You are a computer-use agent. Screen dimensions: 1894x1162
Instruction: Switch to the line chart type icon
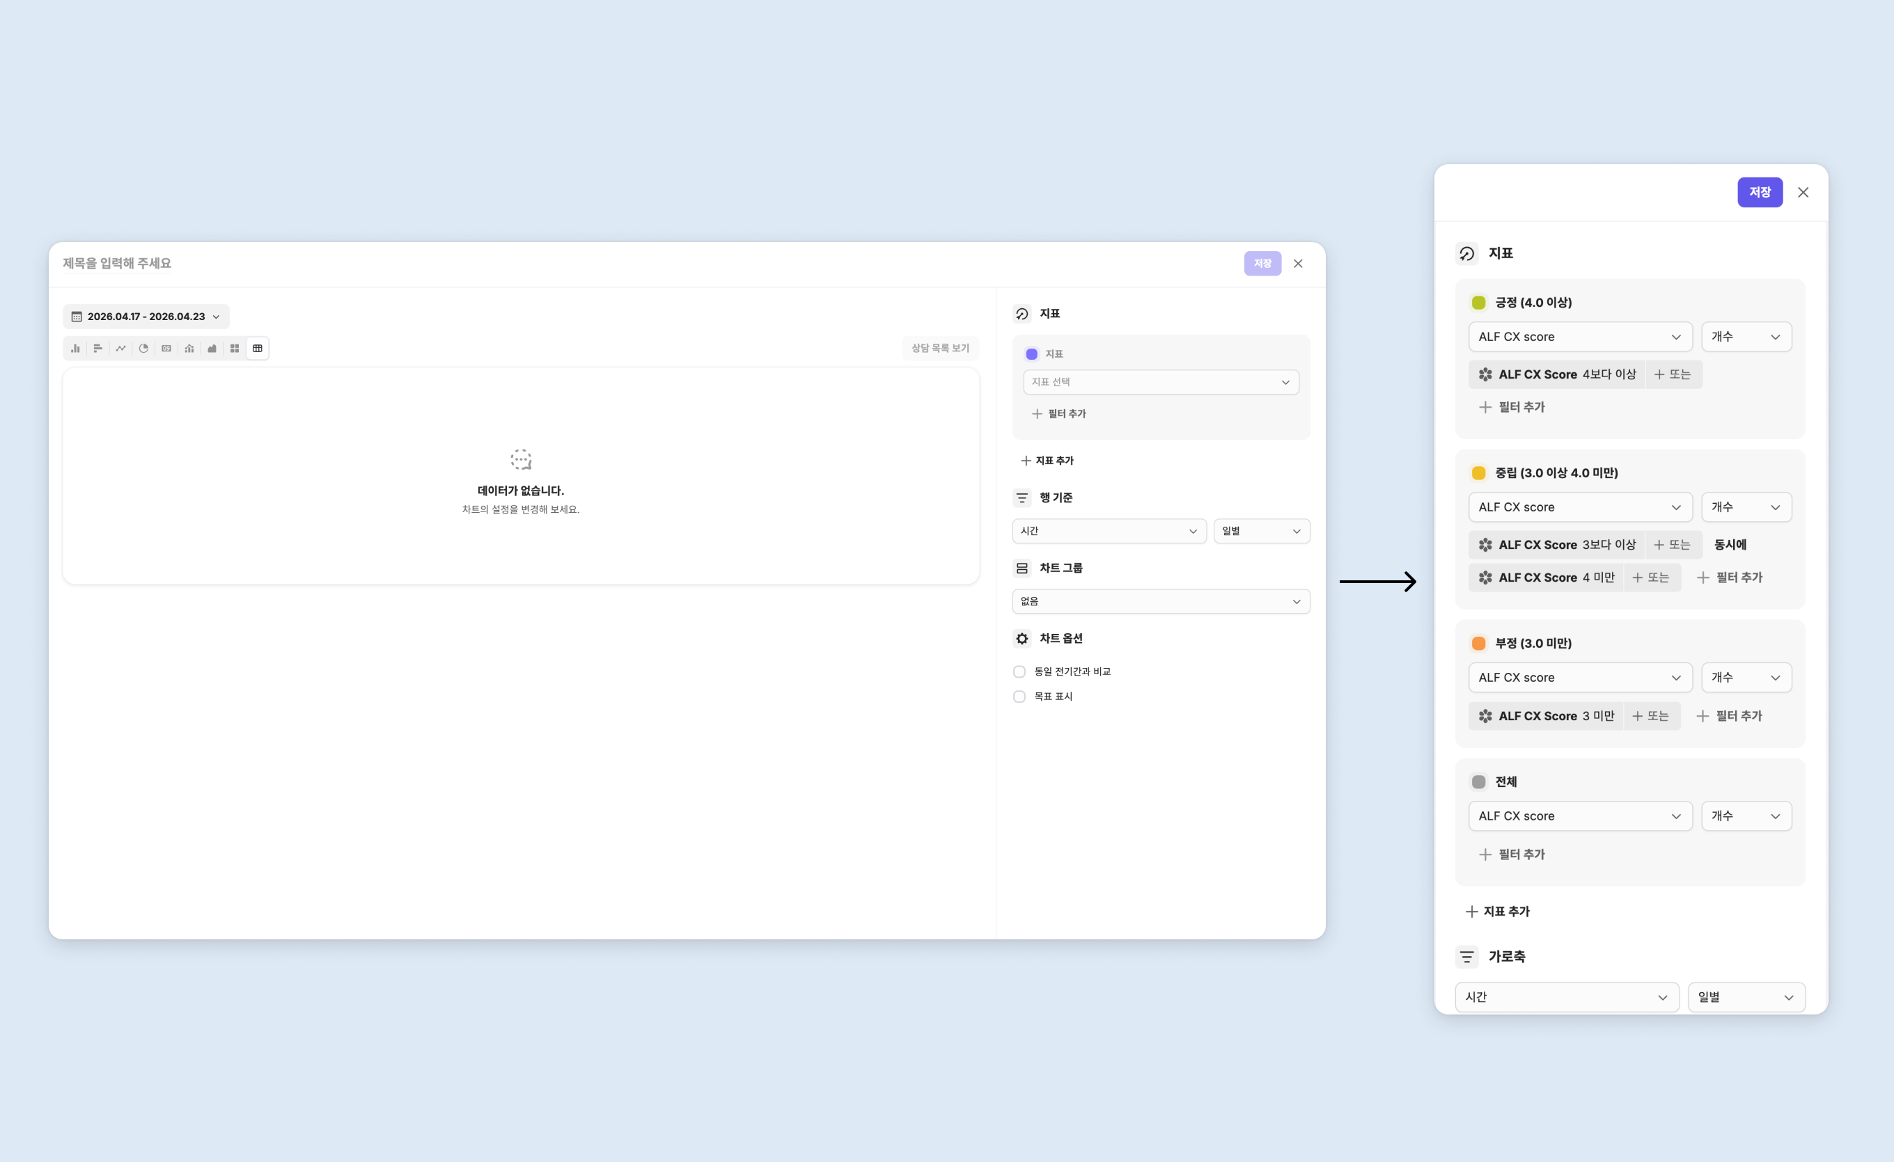click(x=120, y=348)
